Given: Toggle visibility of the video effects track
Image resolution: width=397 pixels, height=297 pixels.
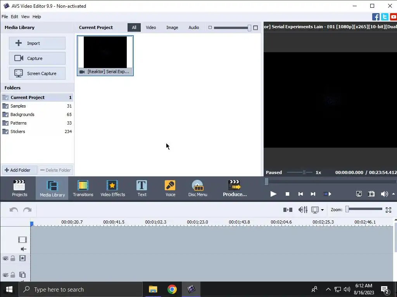Looking at the screenshot, I should [5, 258].
